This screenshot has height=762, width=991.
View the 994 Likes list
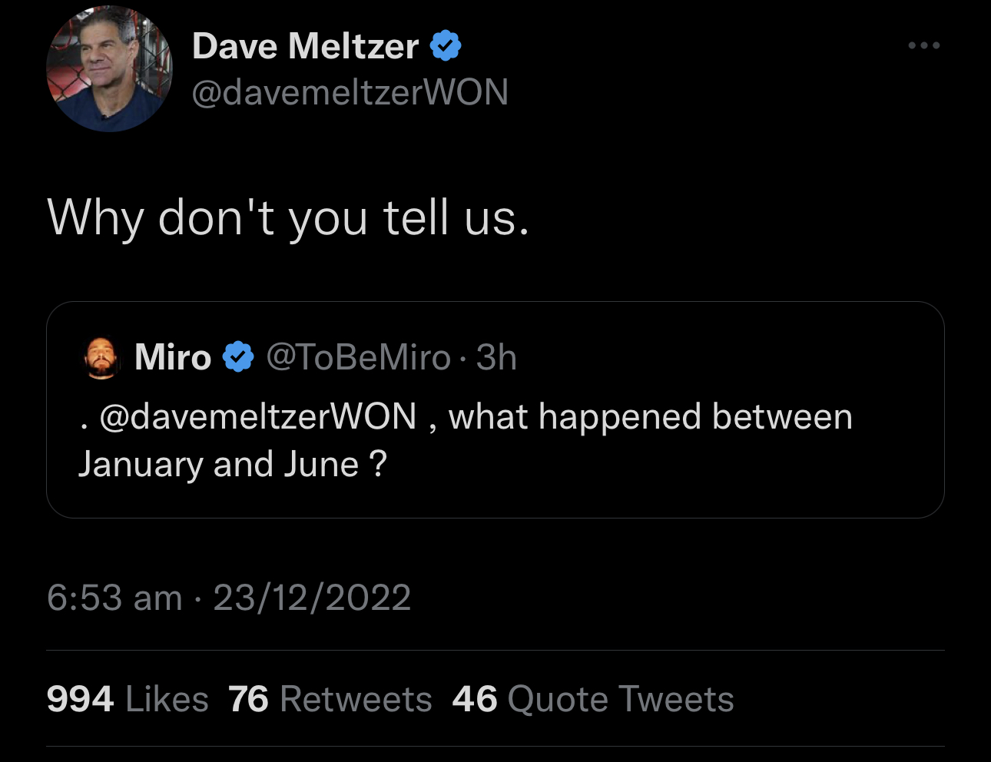click(x=128, y=699)
